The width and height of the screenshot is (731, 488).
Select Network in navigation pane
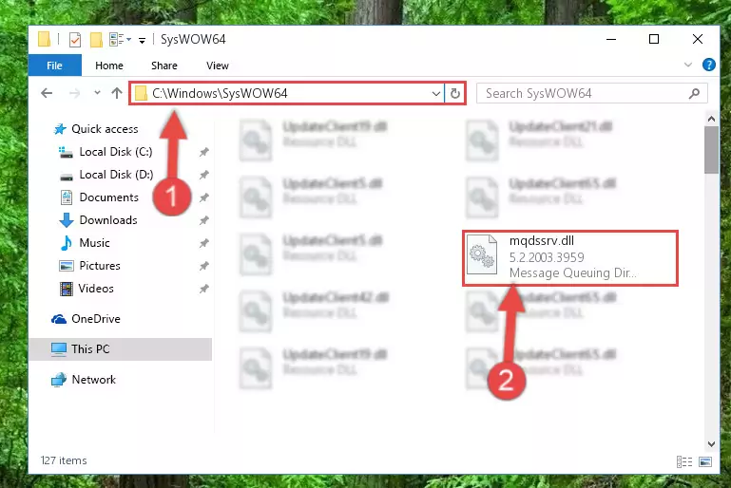coord(93,380)
